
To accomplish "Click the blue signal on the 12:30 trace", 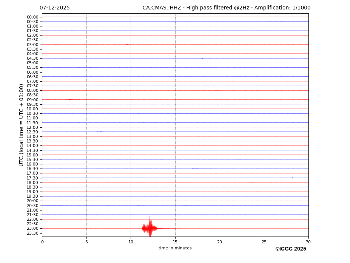I will (x=100, y=132).
